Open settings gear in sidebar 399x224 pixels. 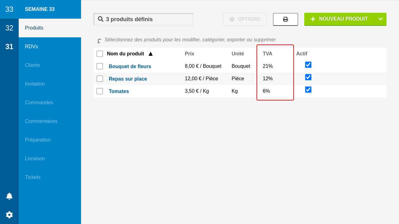(x=9, y=215)
